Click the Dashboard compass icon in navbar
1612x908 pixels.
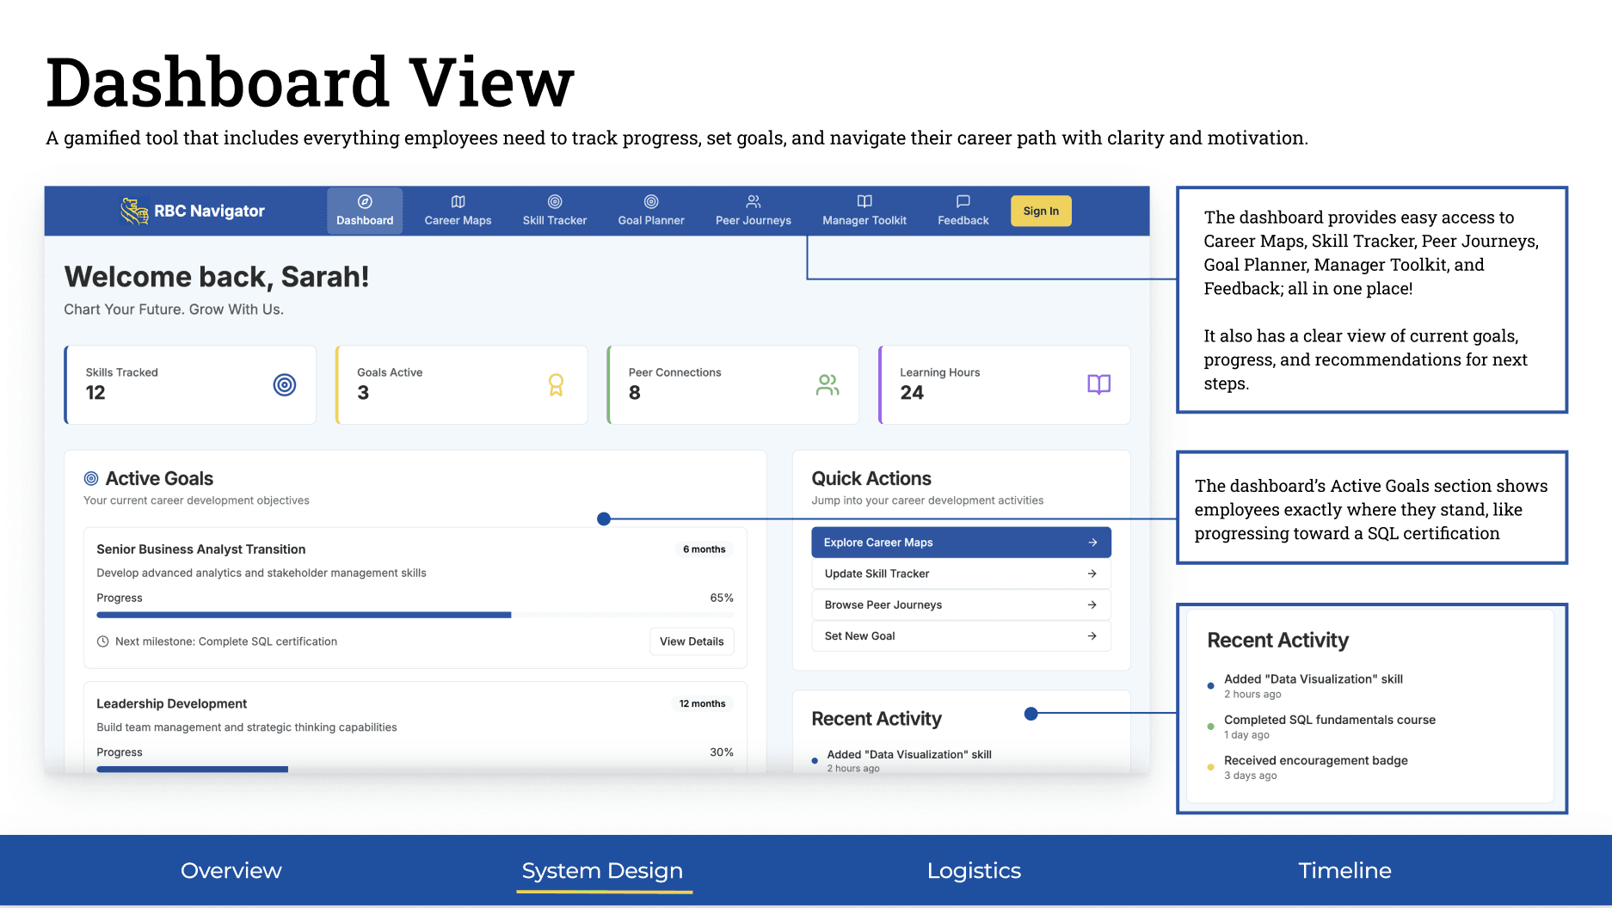tap(365, 201)
